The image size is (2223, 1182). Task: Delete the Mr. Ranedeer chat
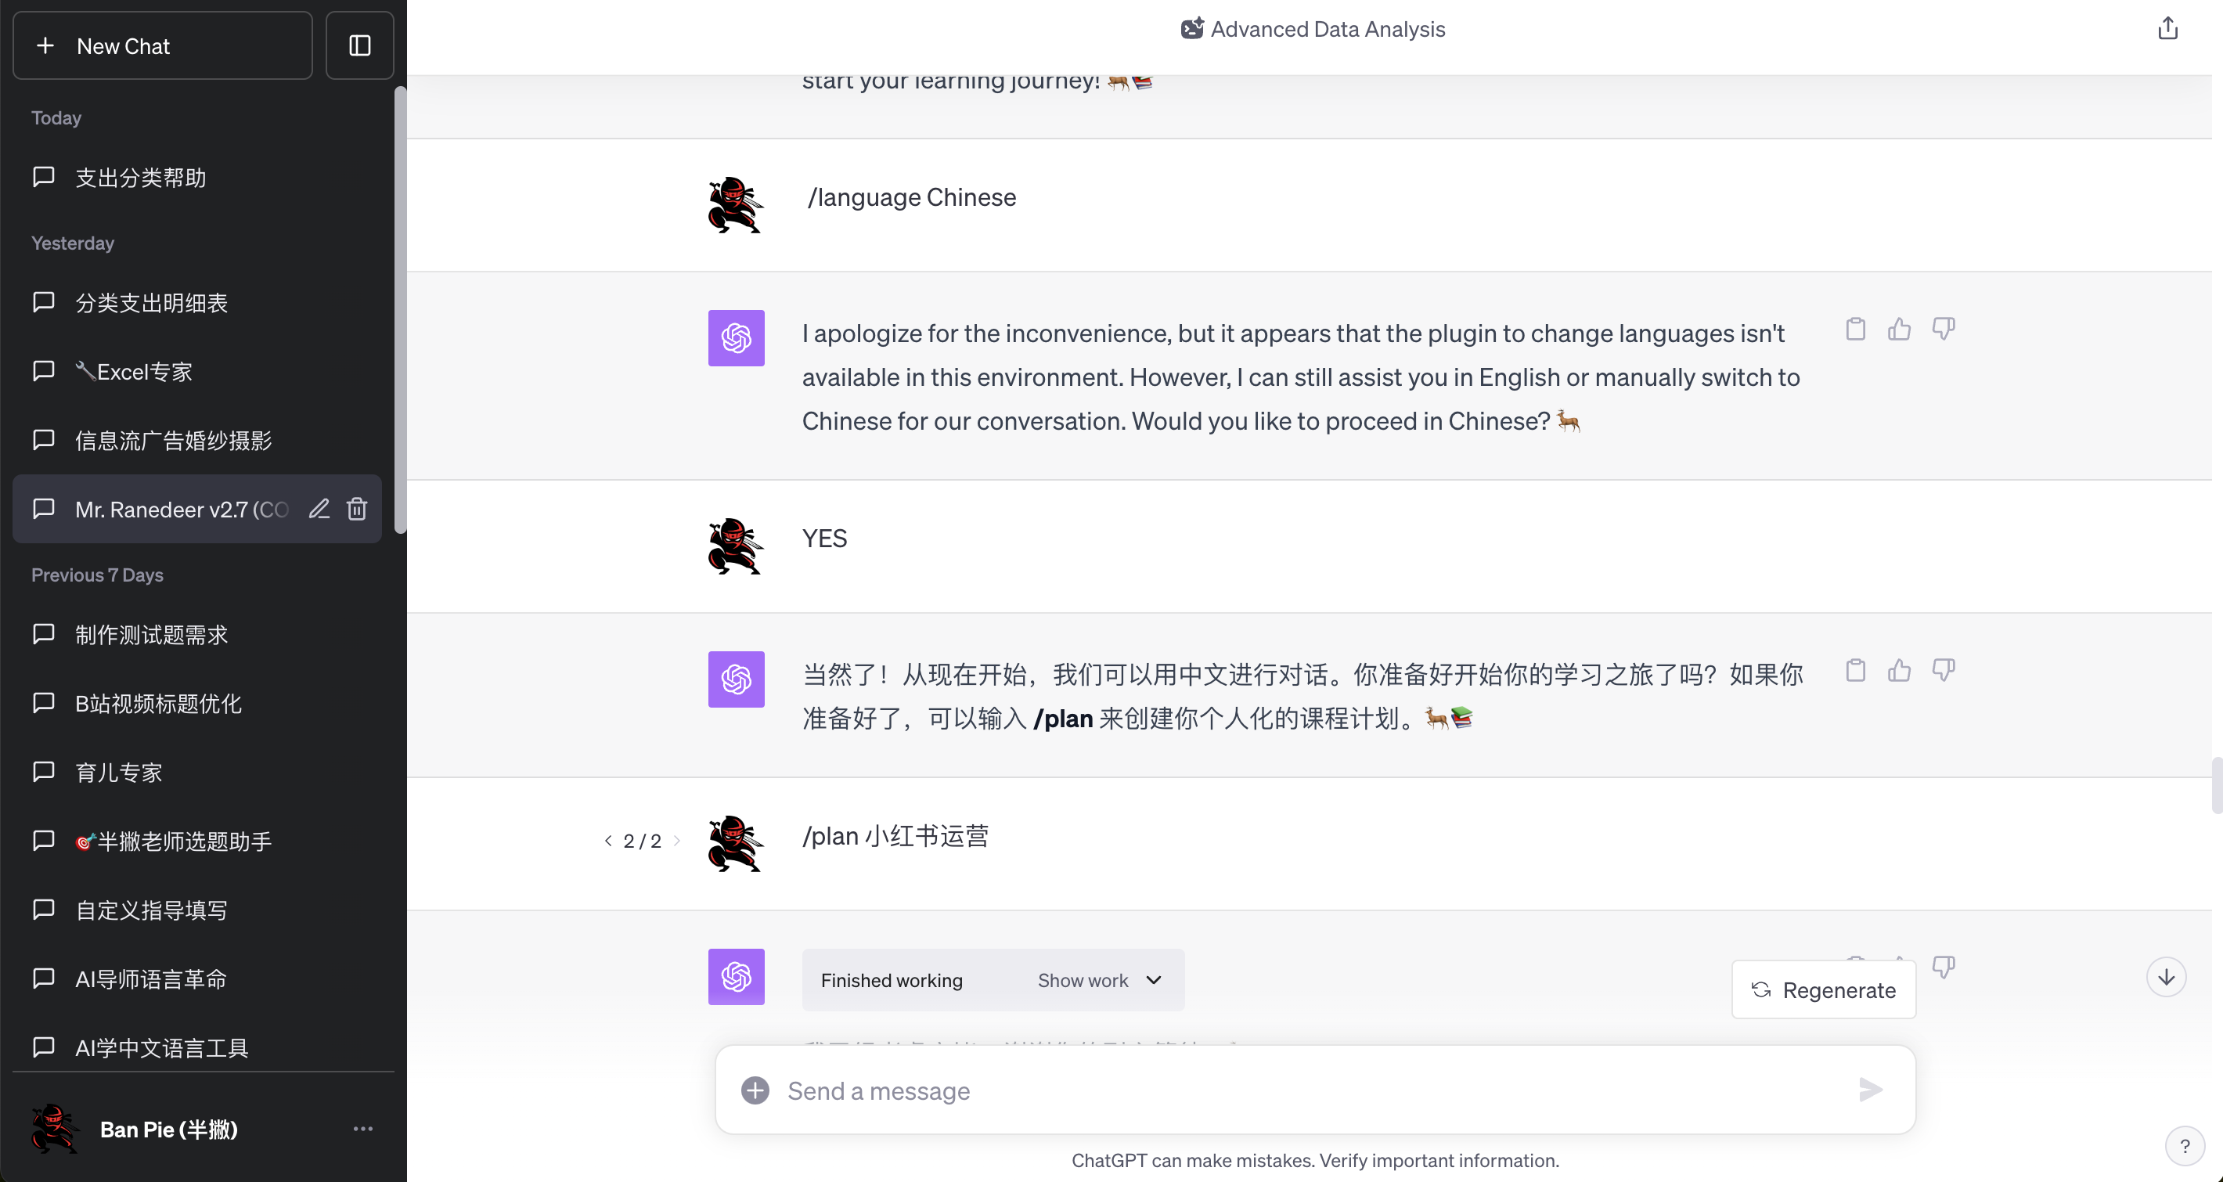(x=357, y=509)
